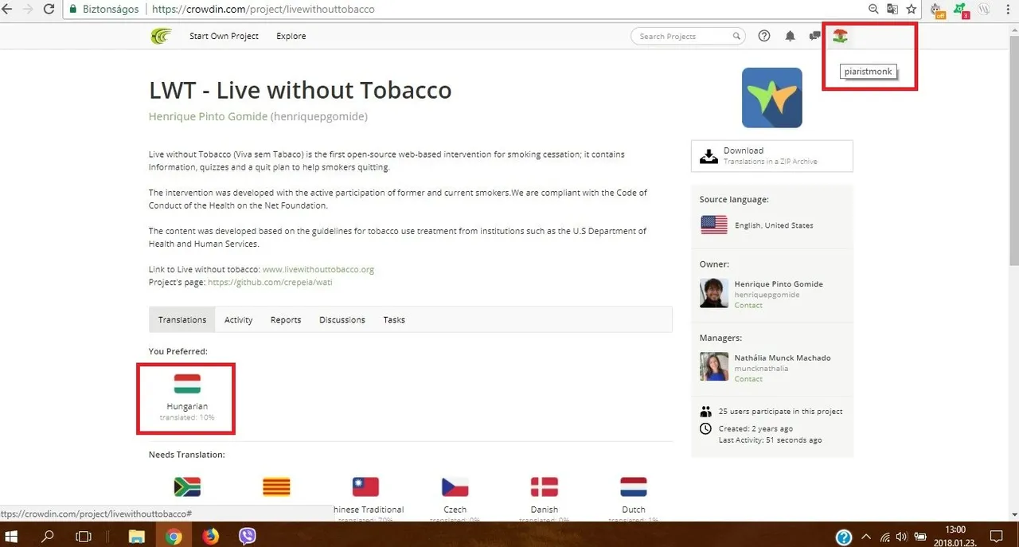Open Windows taskbar search
Screen dimensions: 1019x547
pos(48,537)
